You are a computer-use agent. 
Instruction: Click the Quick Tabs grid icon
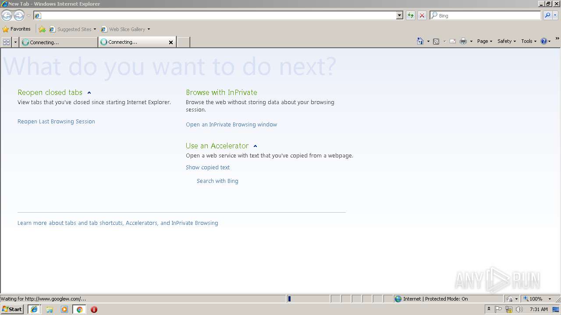point(6,42)
